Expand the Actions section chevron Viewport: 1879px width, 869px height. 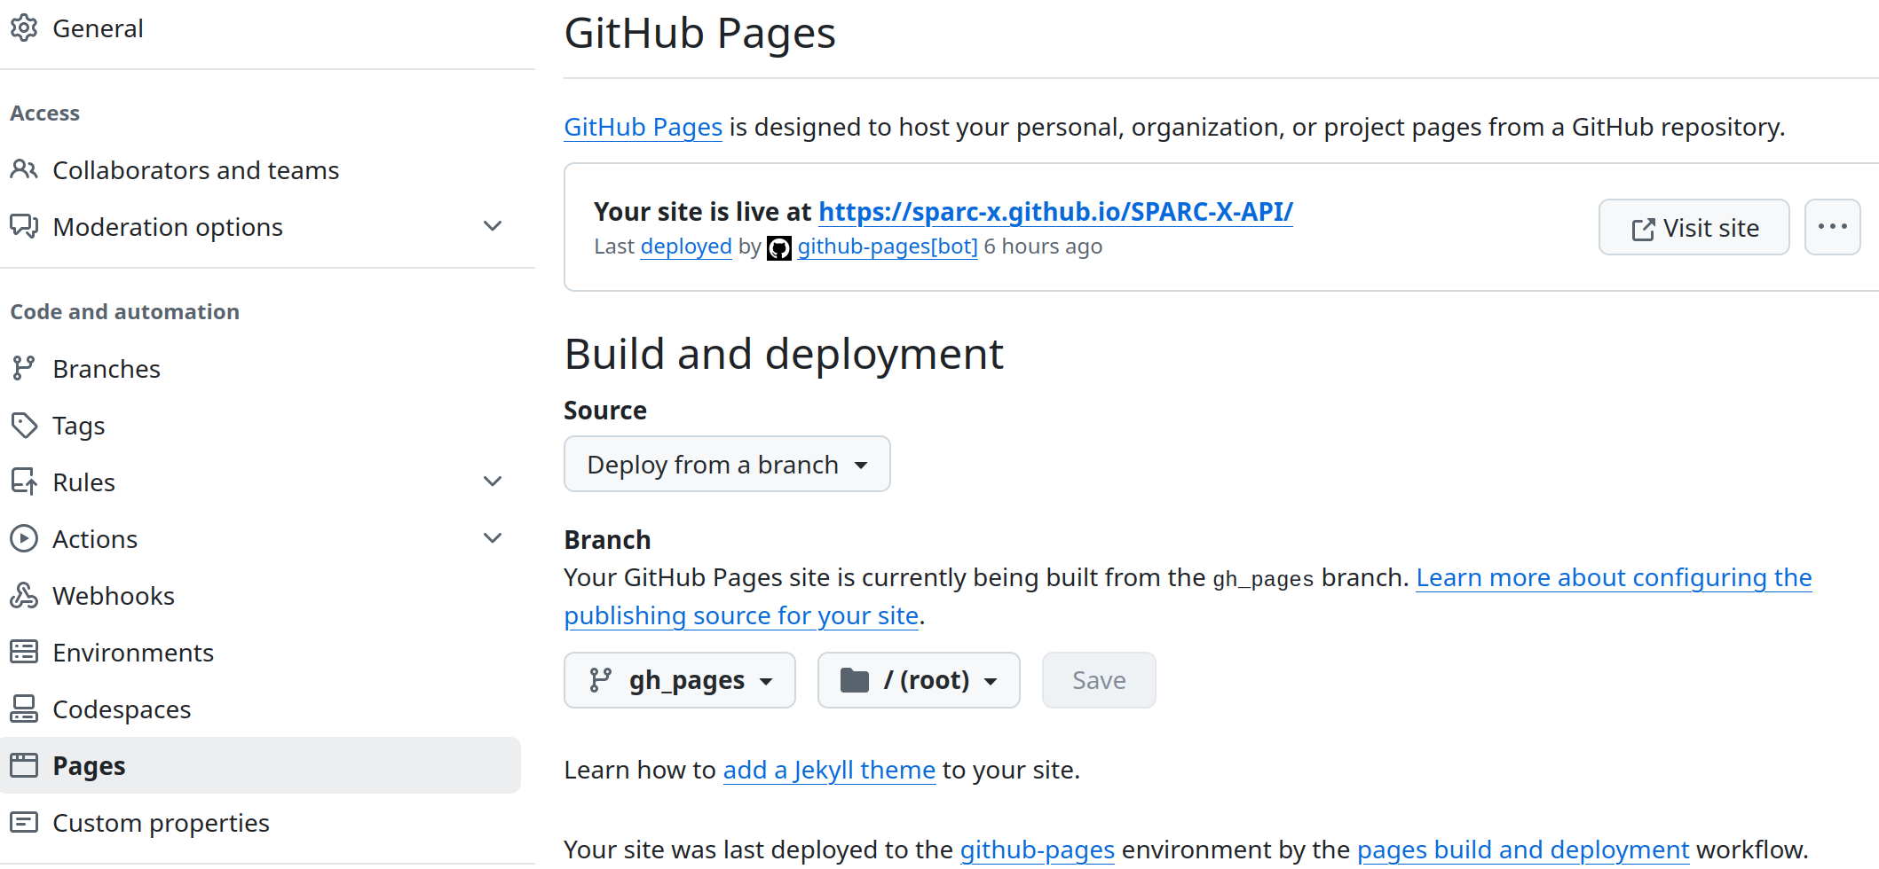point(493,538)
